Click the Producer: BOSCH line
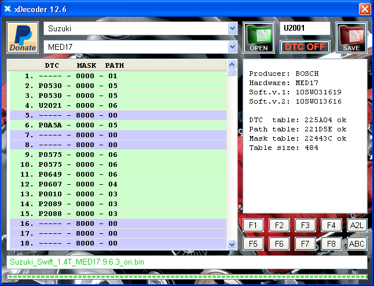 [x=284, y=74]
